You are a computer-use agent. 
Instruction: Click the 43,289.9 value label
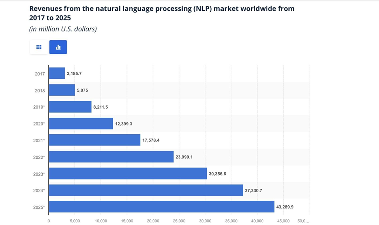coord(287,207)
